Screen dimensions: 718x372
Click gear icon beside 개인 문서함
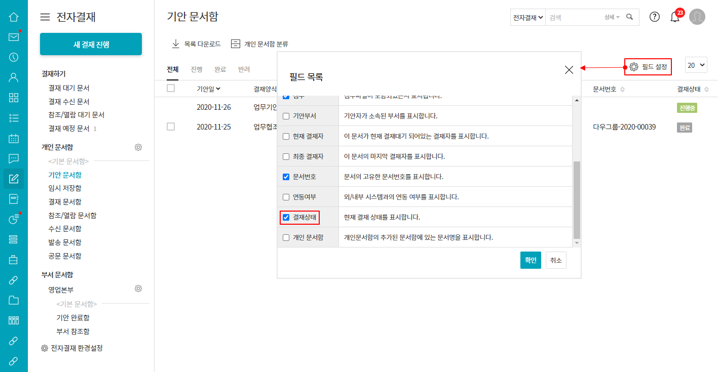click(138, 147)
